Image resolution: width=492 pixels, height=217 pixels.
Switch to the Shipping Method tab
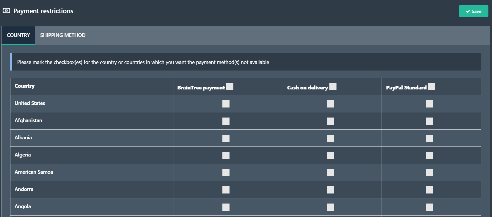[63, 35]
